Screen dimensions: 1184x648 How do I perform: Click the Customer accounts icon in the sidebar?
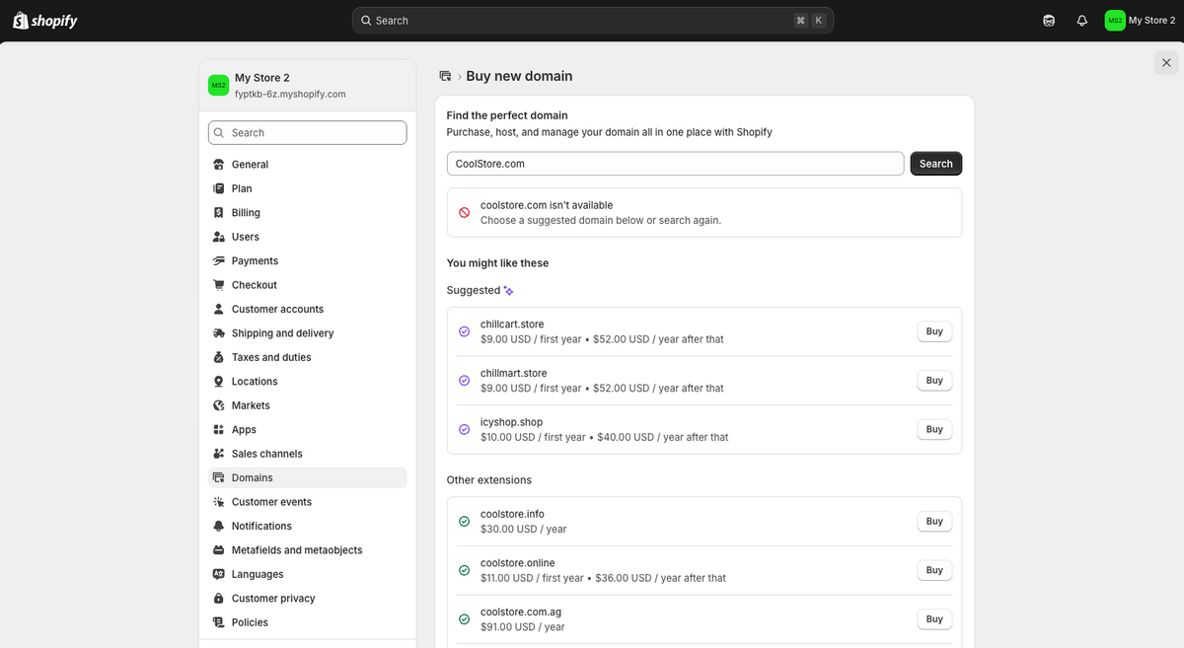coord(219,310)
